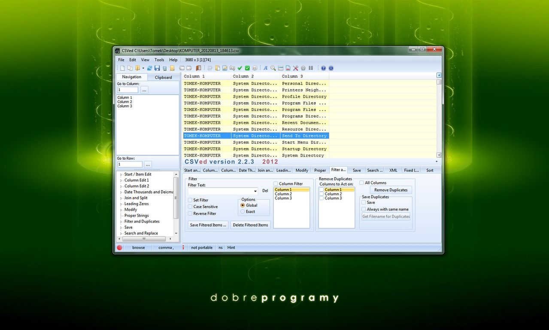Click the operations tree vertical scrollbar

coord(176,204)
